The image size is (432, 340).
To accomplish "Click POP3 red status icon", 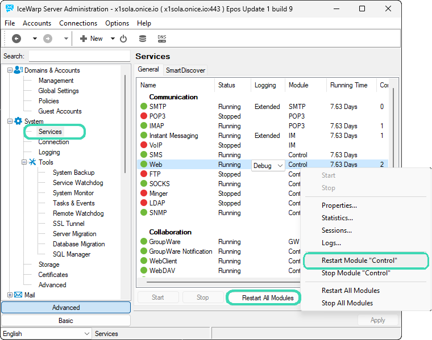I will [x=144, y=116].
